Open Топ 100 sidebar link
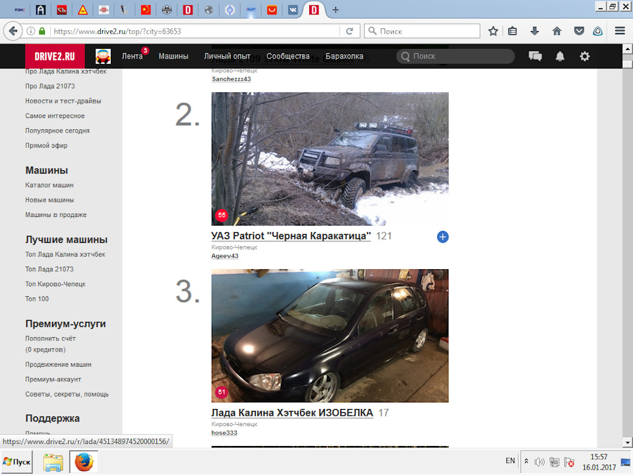 (37, 299)
